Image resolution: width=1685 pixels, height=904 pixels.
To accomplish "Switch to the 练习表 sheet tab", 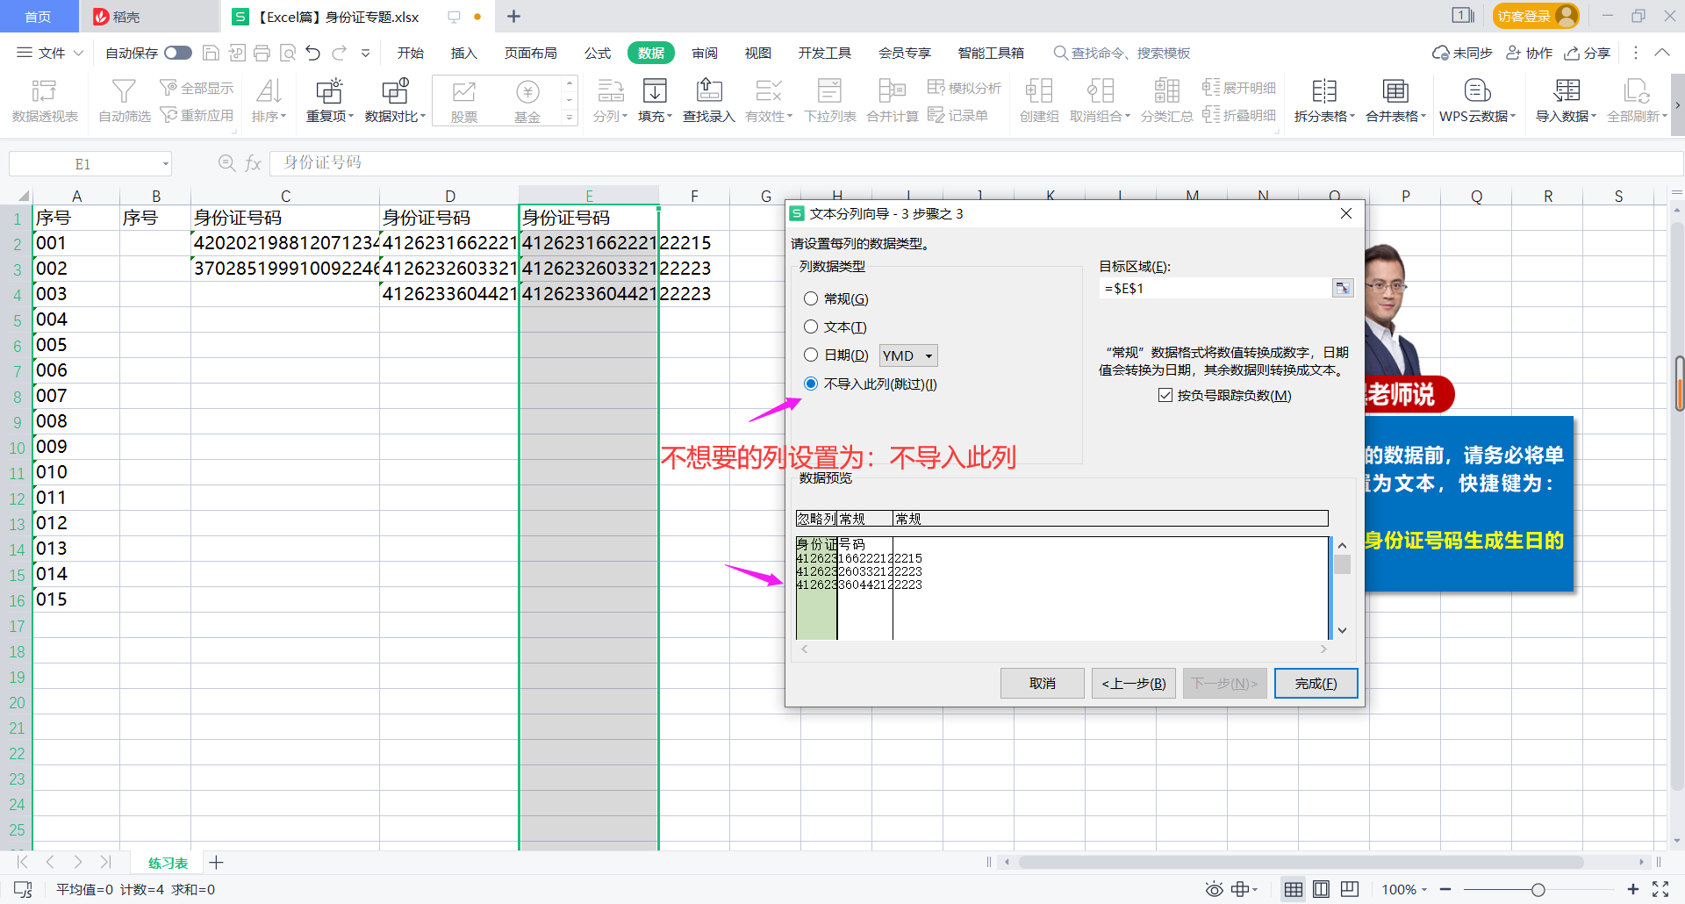I will (168, 863).
